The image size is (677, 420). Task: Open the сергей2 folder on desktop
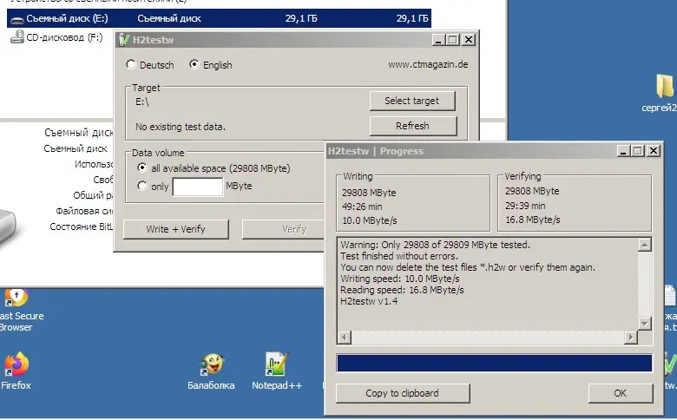pos(665,85)
